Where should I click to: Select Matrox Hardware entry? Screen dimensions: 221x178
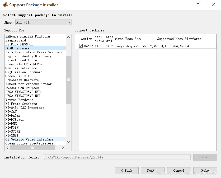pyautogui.click(x=35, y=100)
